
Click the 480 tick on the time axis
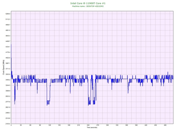(x=165, y=125)
